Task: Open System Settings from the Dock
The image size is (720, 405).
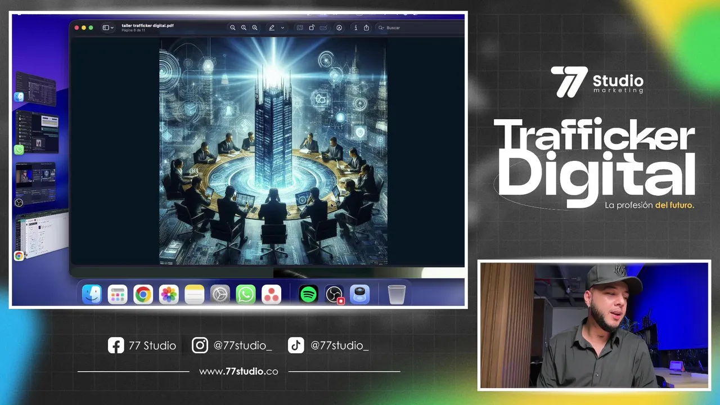Action: 220,294
